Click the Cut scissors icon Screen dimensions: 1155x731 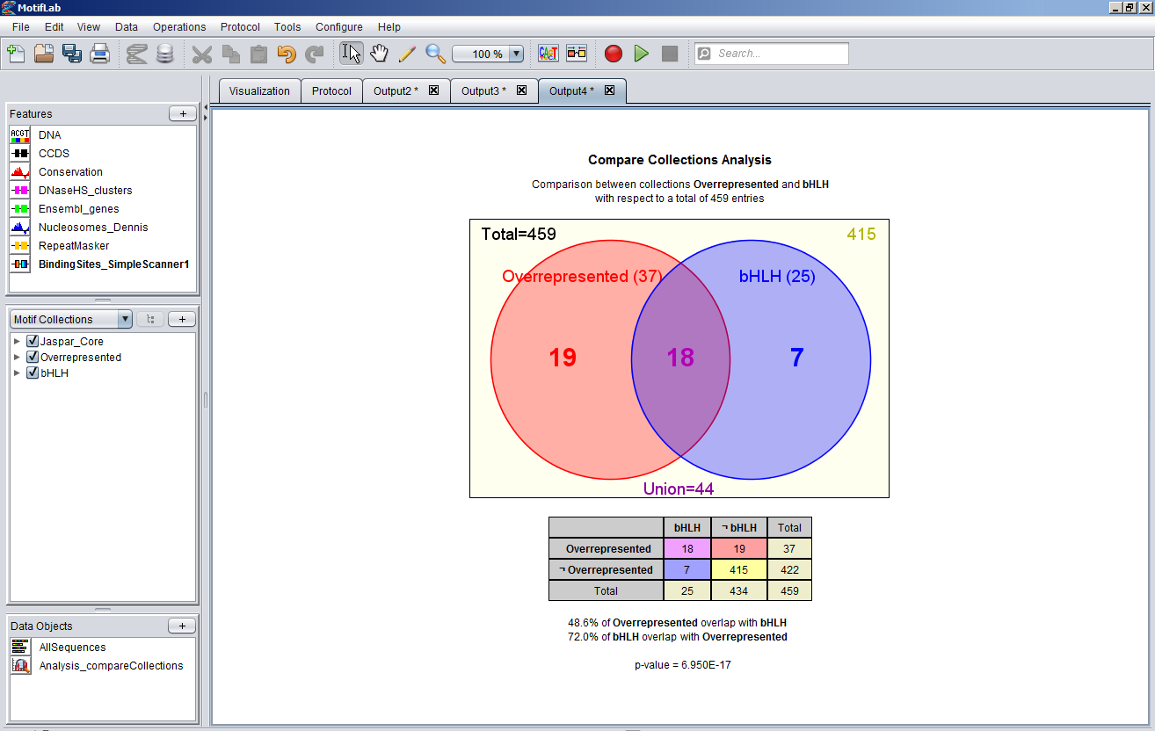[202, 54]
